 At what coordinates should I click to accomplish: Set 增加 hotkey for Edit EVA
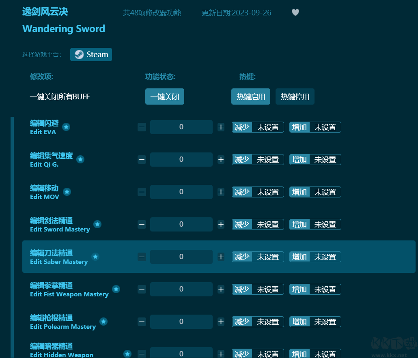(315, 127)
